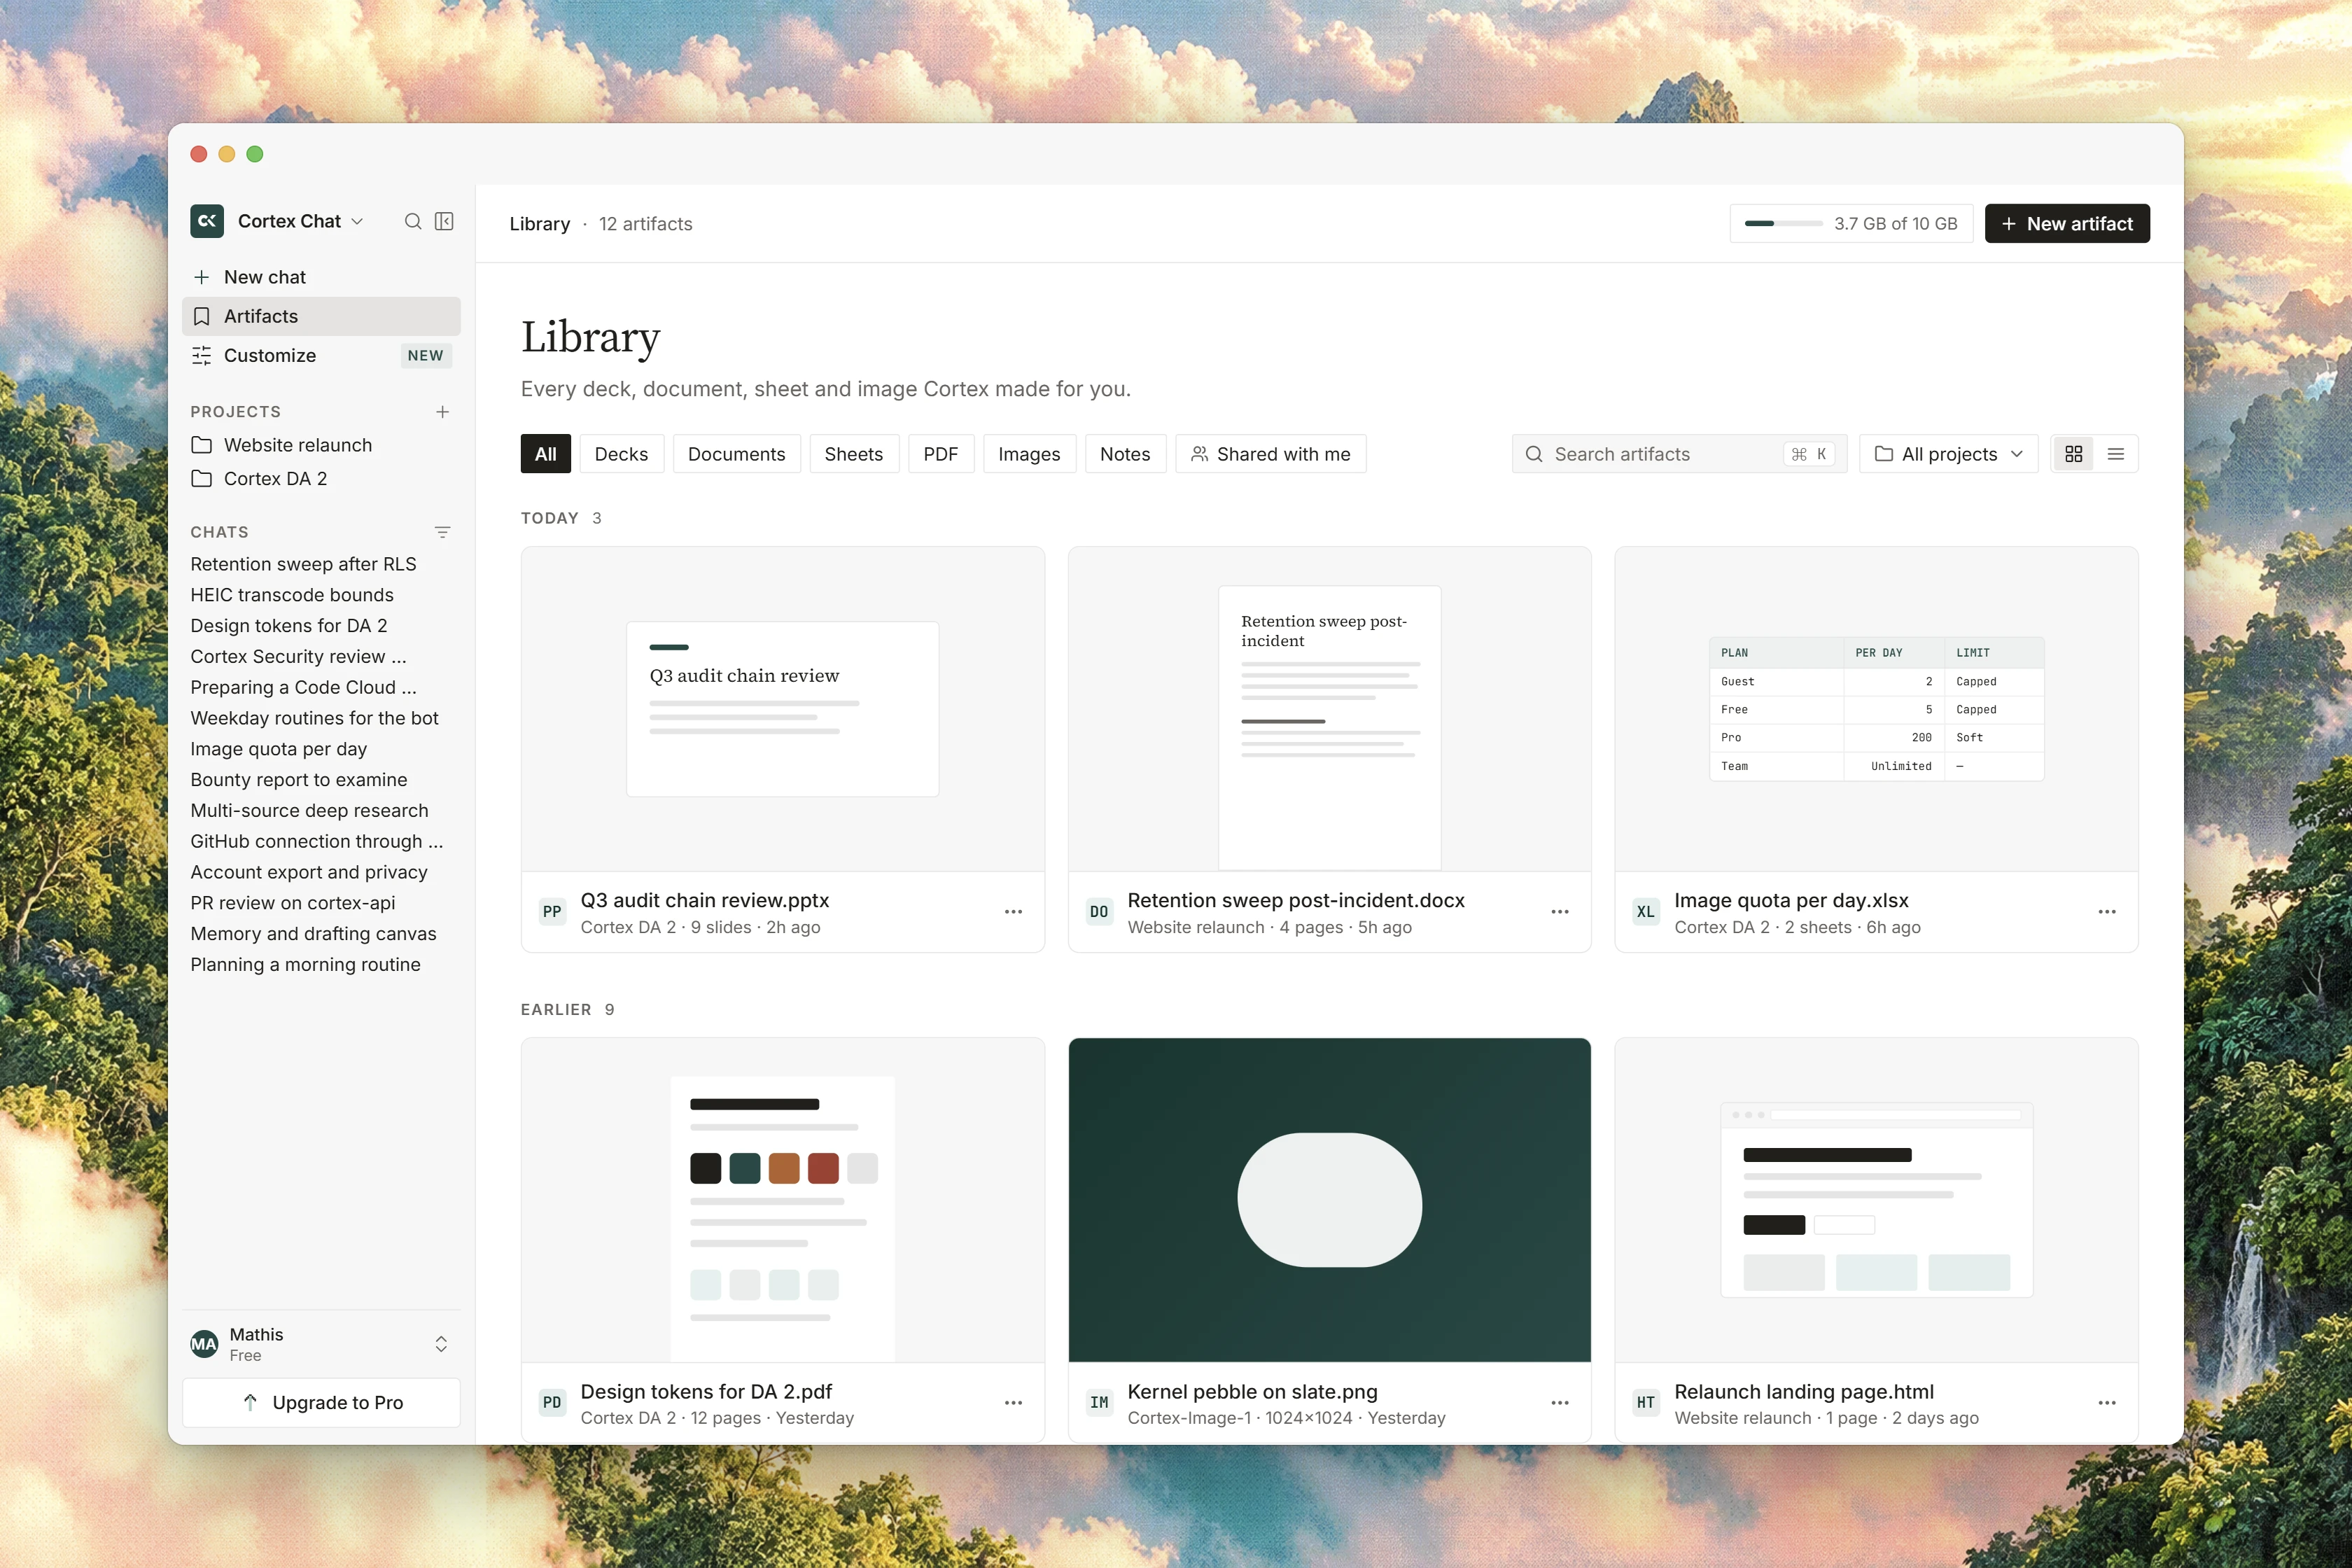2352x1568 pixels.
Task: Open the All projects filter dropdown
Action: (1948, 454)
